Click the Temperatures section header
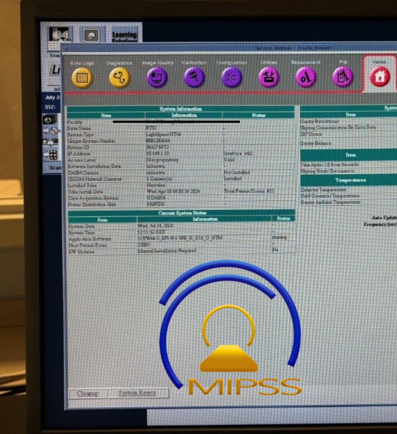Viewport: 397px width, 434px height. click(x=350, y=180)
